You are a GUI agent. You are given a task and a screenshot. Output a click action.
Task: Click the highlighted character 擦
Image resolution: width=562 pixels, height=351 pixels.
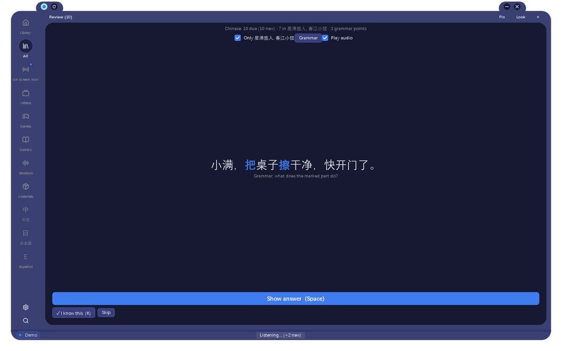[284, 165]
